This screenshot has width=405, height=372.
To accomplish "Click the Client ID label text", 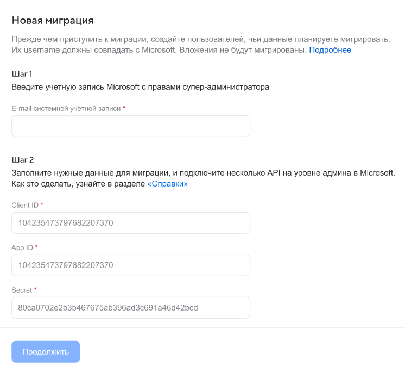I will (x=25, y=205).
